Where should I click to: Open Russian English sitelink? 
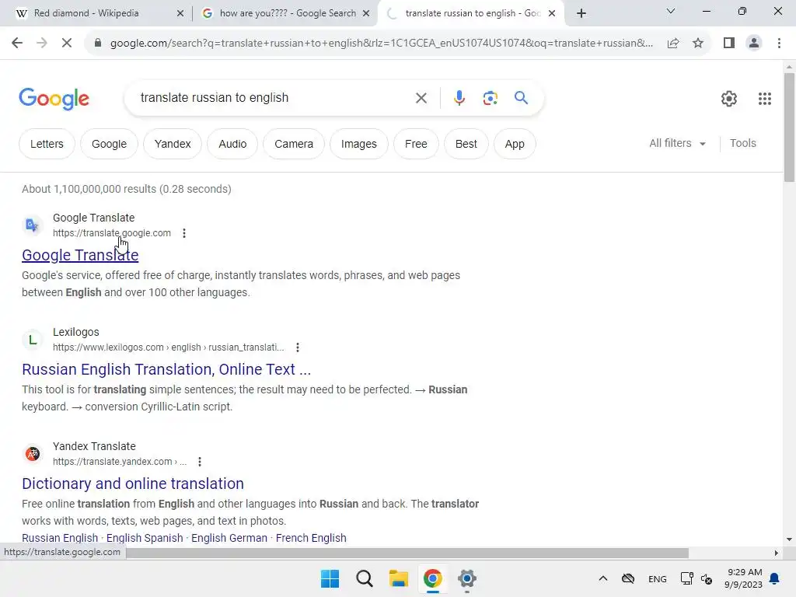point(60,538)
